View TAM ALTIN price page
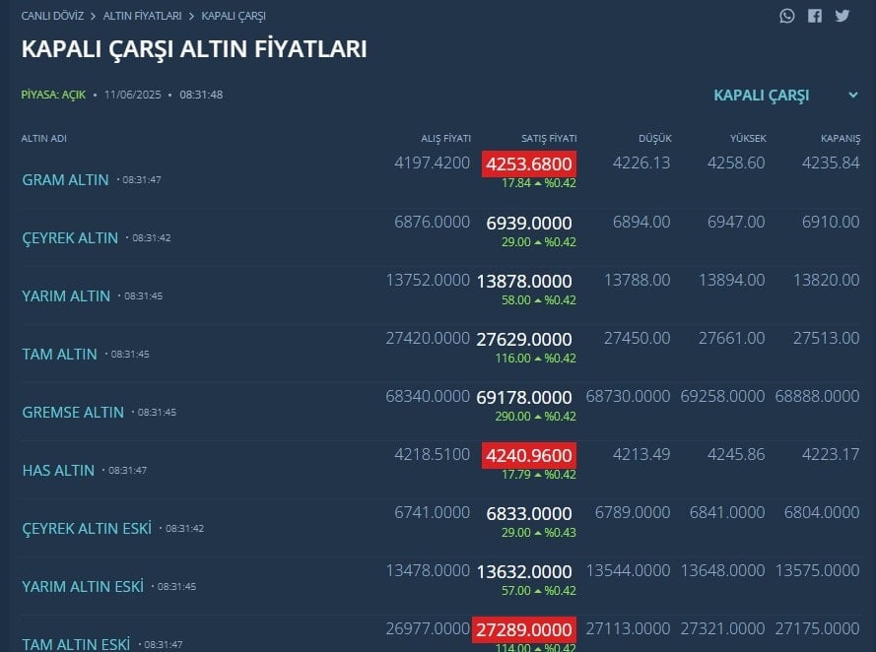This screenshot has width=876, height=652. pyautogui.click(x=60, y=354)
